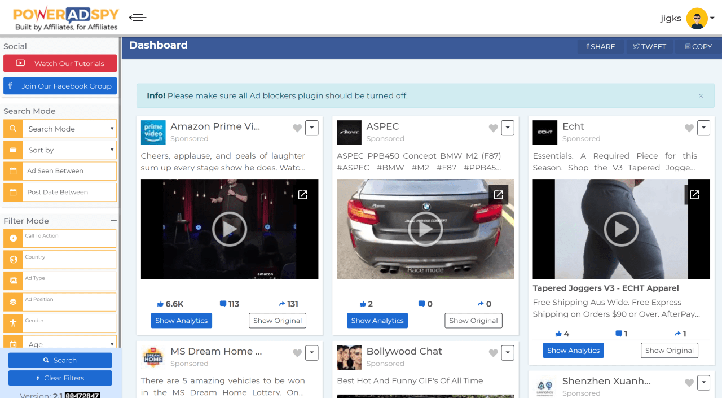Click the Call To Action filter icon
Screen dimensions: 722x398
tap(13, 238)
